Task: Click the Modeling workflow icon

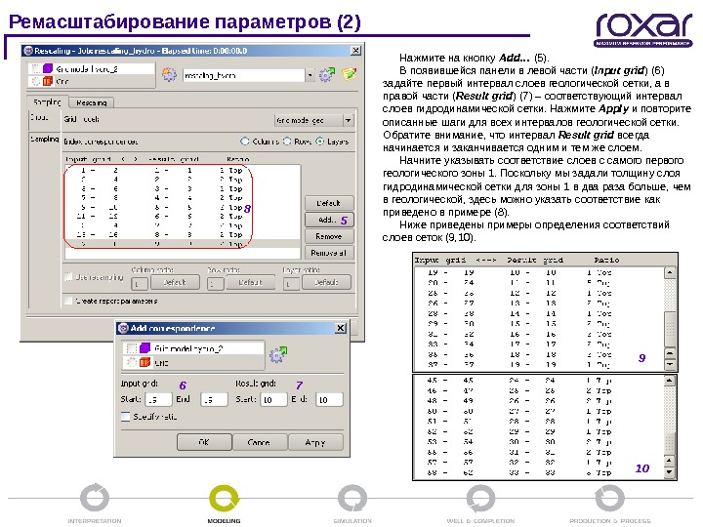Action: coord(224,498)
